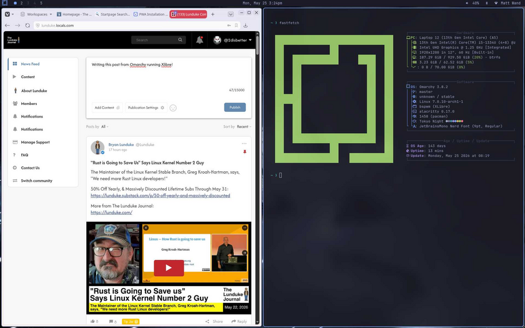Switch to the Startpage Search tab

click(112, 14)
